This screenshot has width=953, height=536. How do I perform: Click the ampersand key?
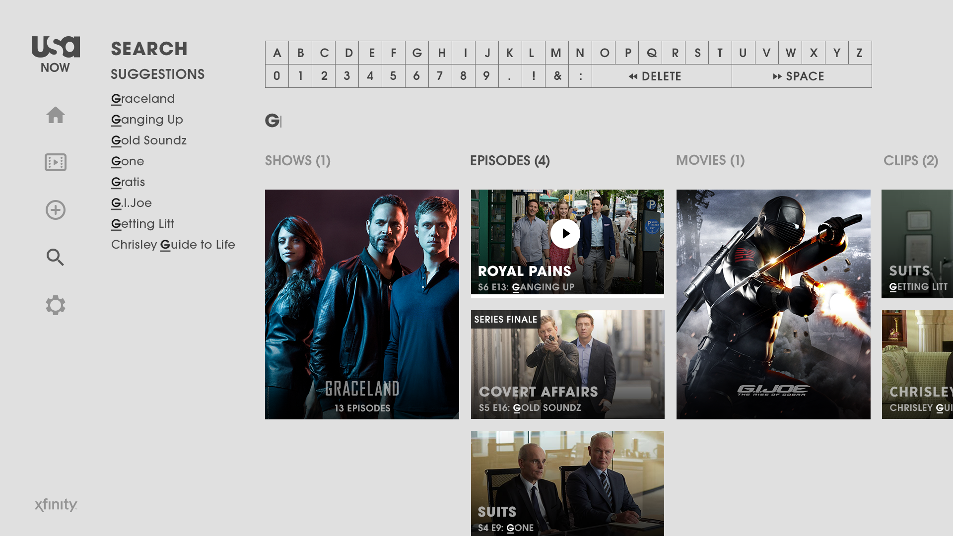(557, 76)
